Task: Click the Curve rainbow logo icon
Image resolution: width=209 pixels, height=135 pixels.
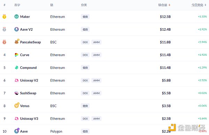Action: click(x=16, y=55)
